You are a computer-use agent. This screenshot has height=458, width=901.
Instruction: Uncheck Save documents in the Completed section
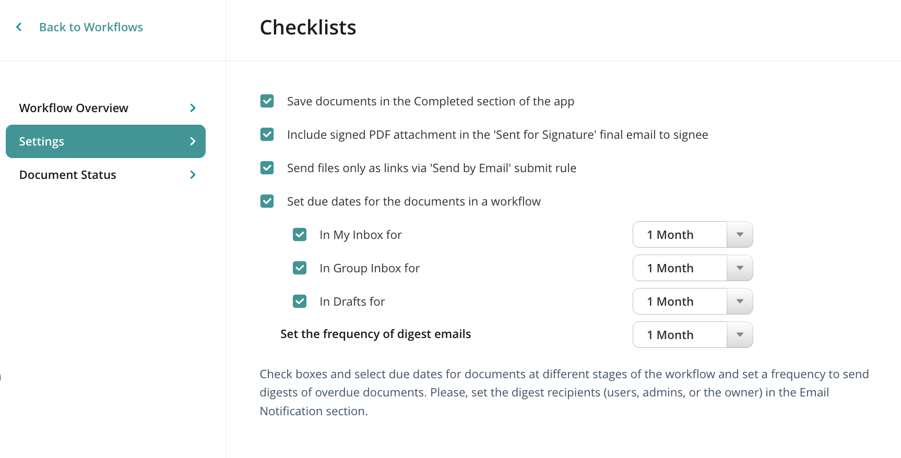[267, 101]
